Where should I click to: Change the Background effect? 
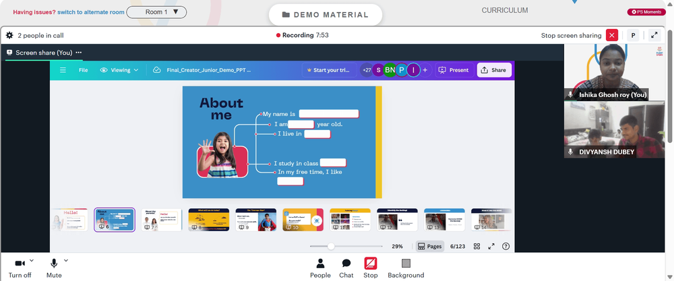406,269
